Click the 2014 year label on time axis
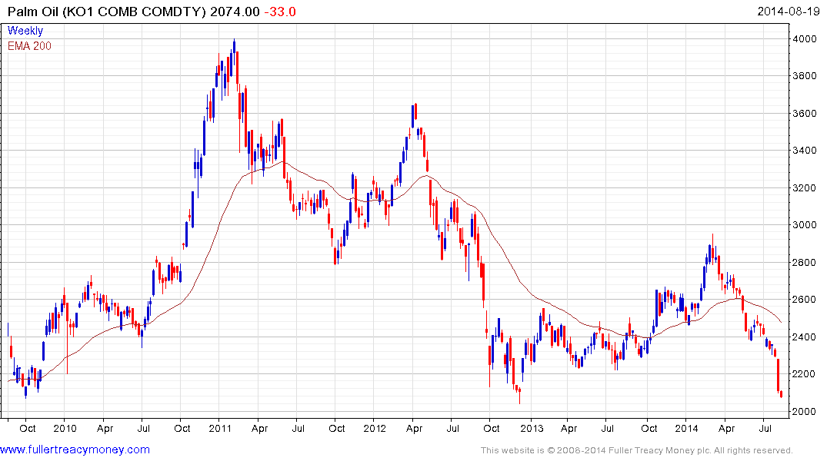 point(686,428)
